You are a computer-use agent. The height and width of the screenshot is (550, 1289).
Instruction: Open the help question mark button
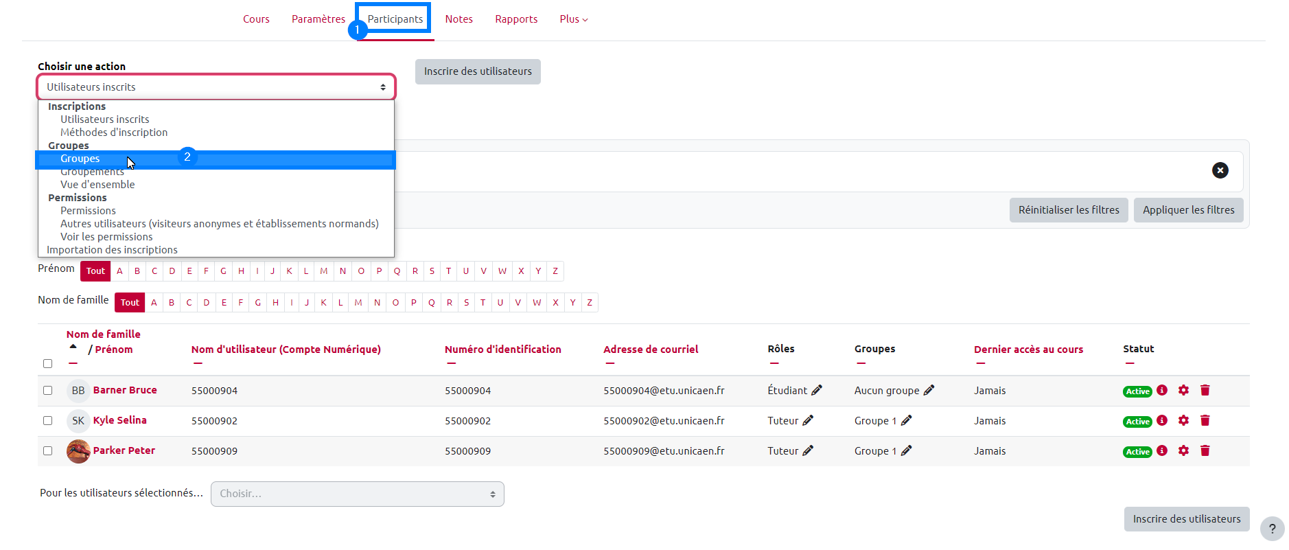pos(1273,529)
